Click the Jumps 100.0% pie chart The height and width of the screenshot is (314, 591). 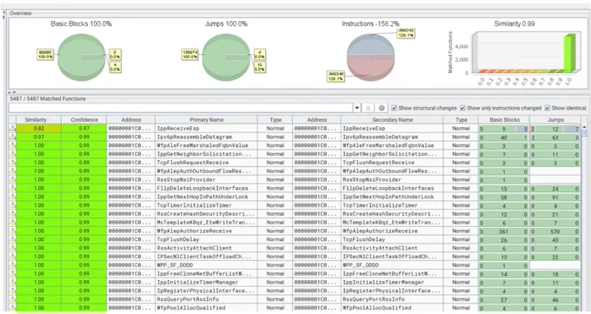(x=226, y=57)
